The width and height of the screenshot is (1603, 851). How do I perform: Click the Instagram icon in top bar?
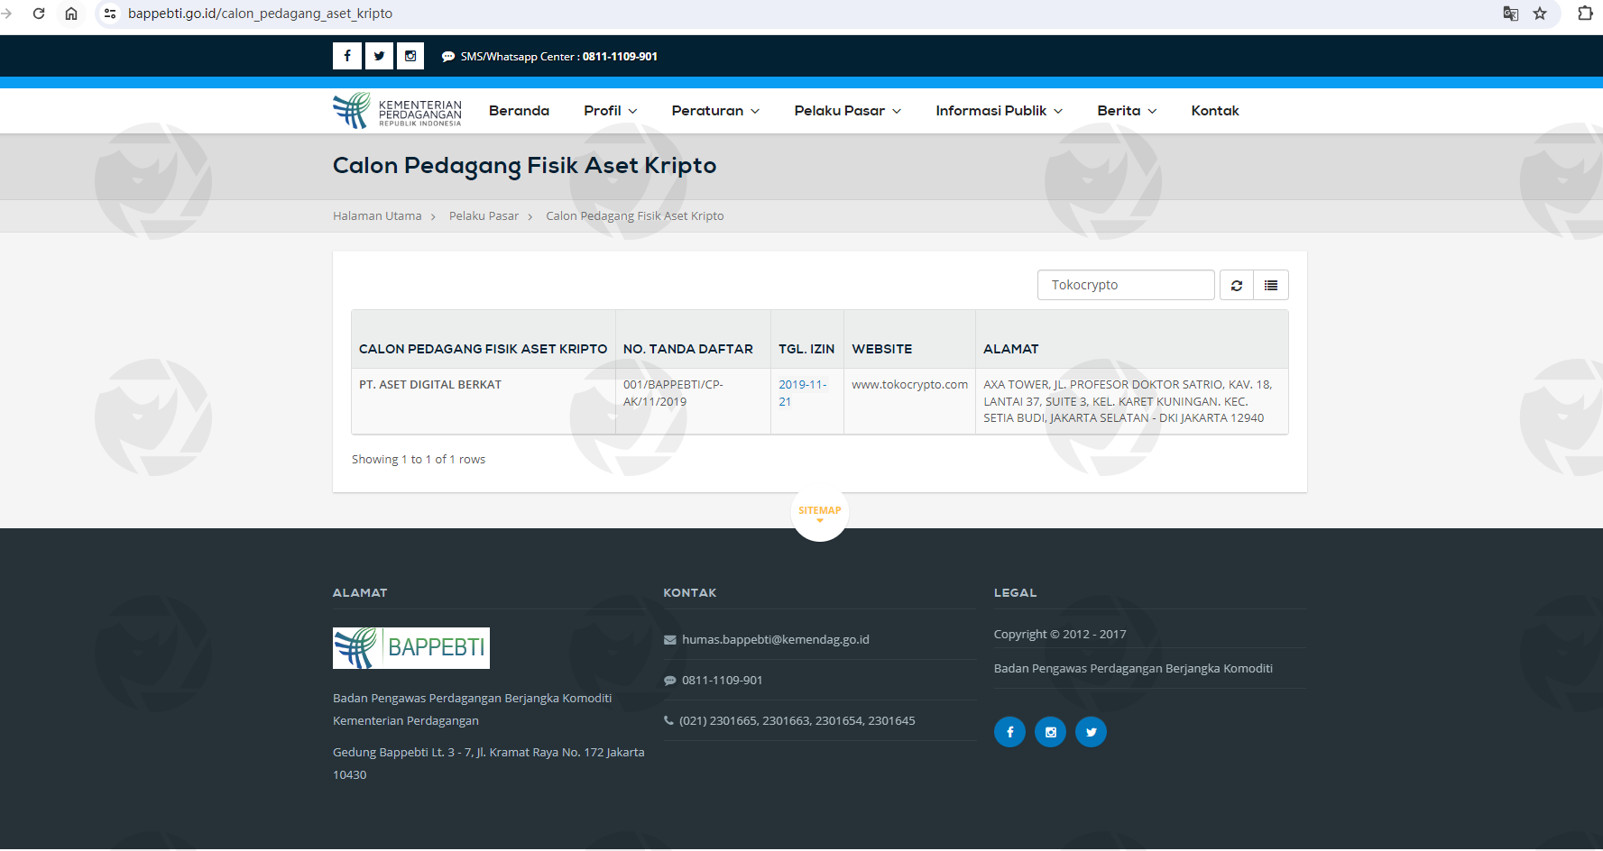click(410, 56)
